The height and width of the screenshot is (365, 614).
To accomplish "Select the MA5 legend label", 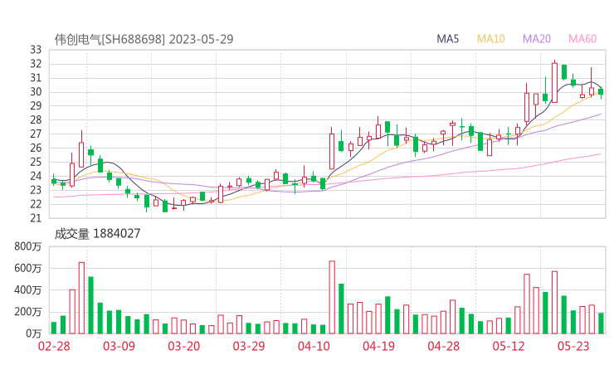I will 447,39.
